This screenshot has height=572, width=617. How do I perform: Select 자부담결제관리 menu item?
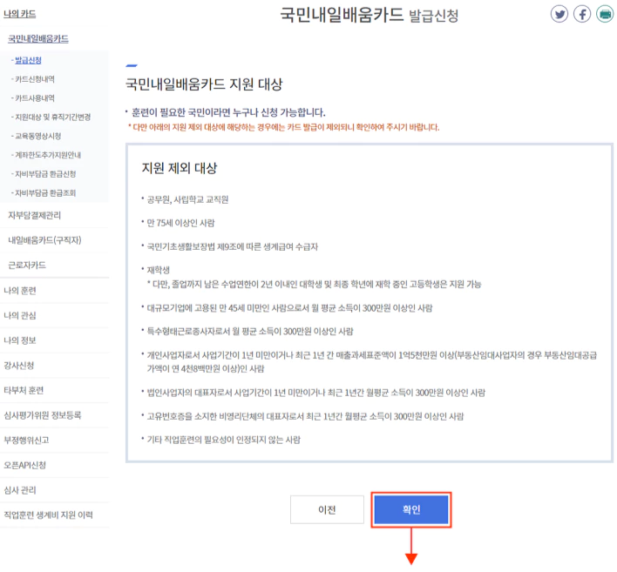coord(35,215)
